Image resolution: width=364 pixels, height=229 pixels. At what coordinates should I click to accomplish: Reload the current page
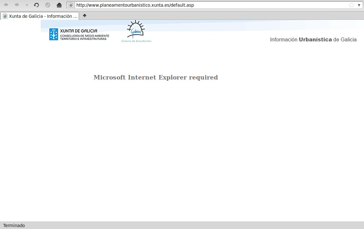coord(36,5)
